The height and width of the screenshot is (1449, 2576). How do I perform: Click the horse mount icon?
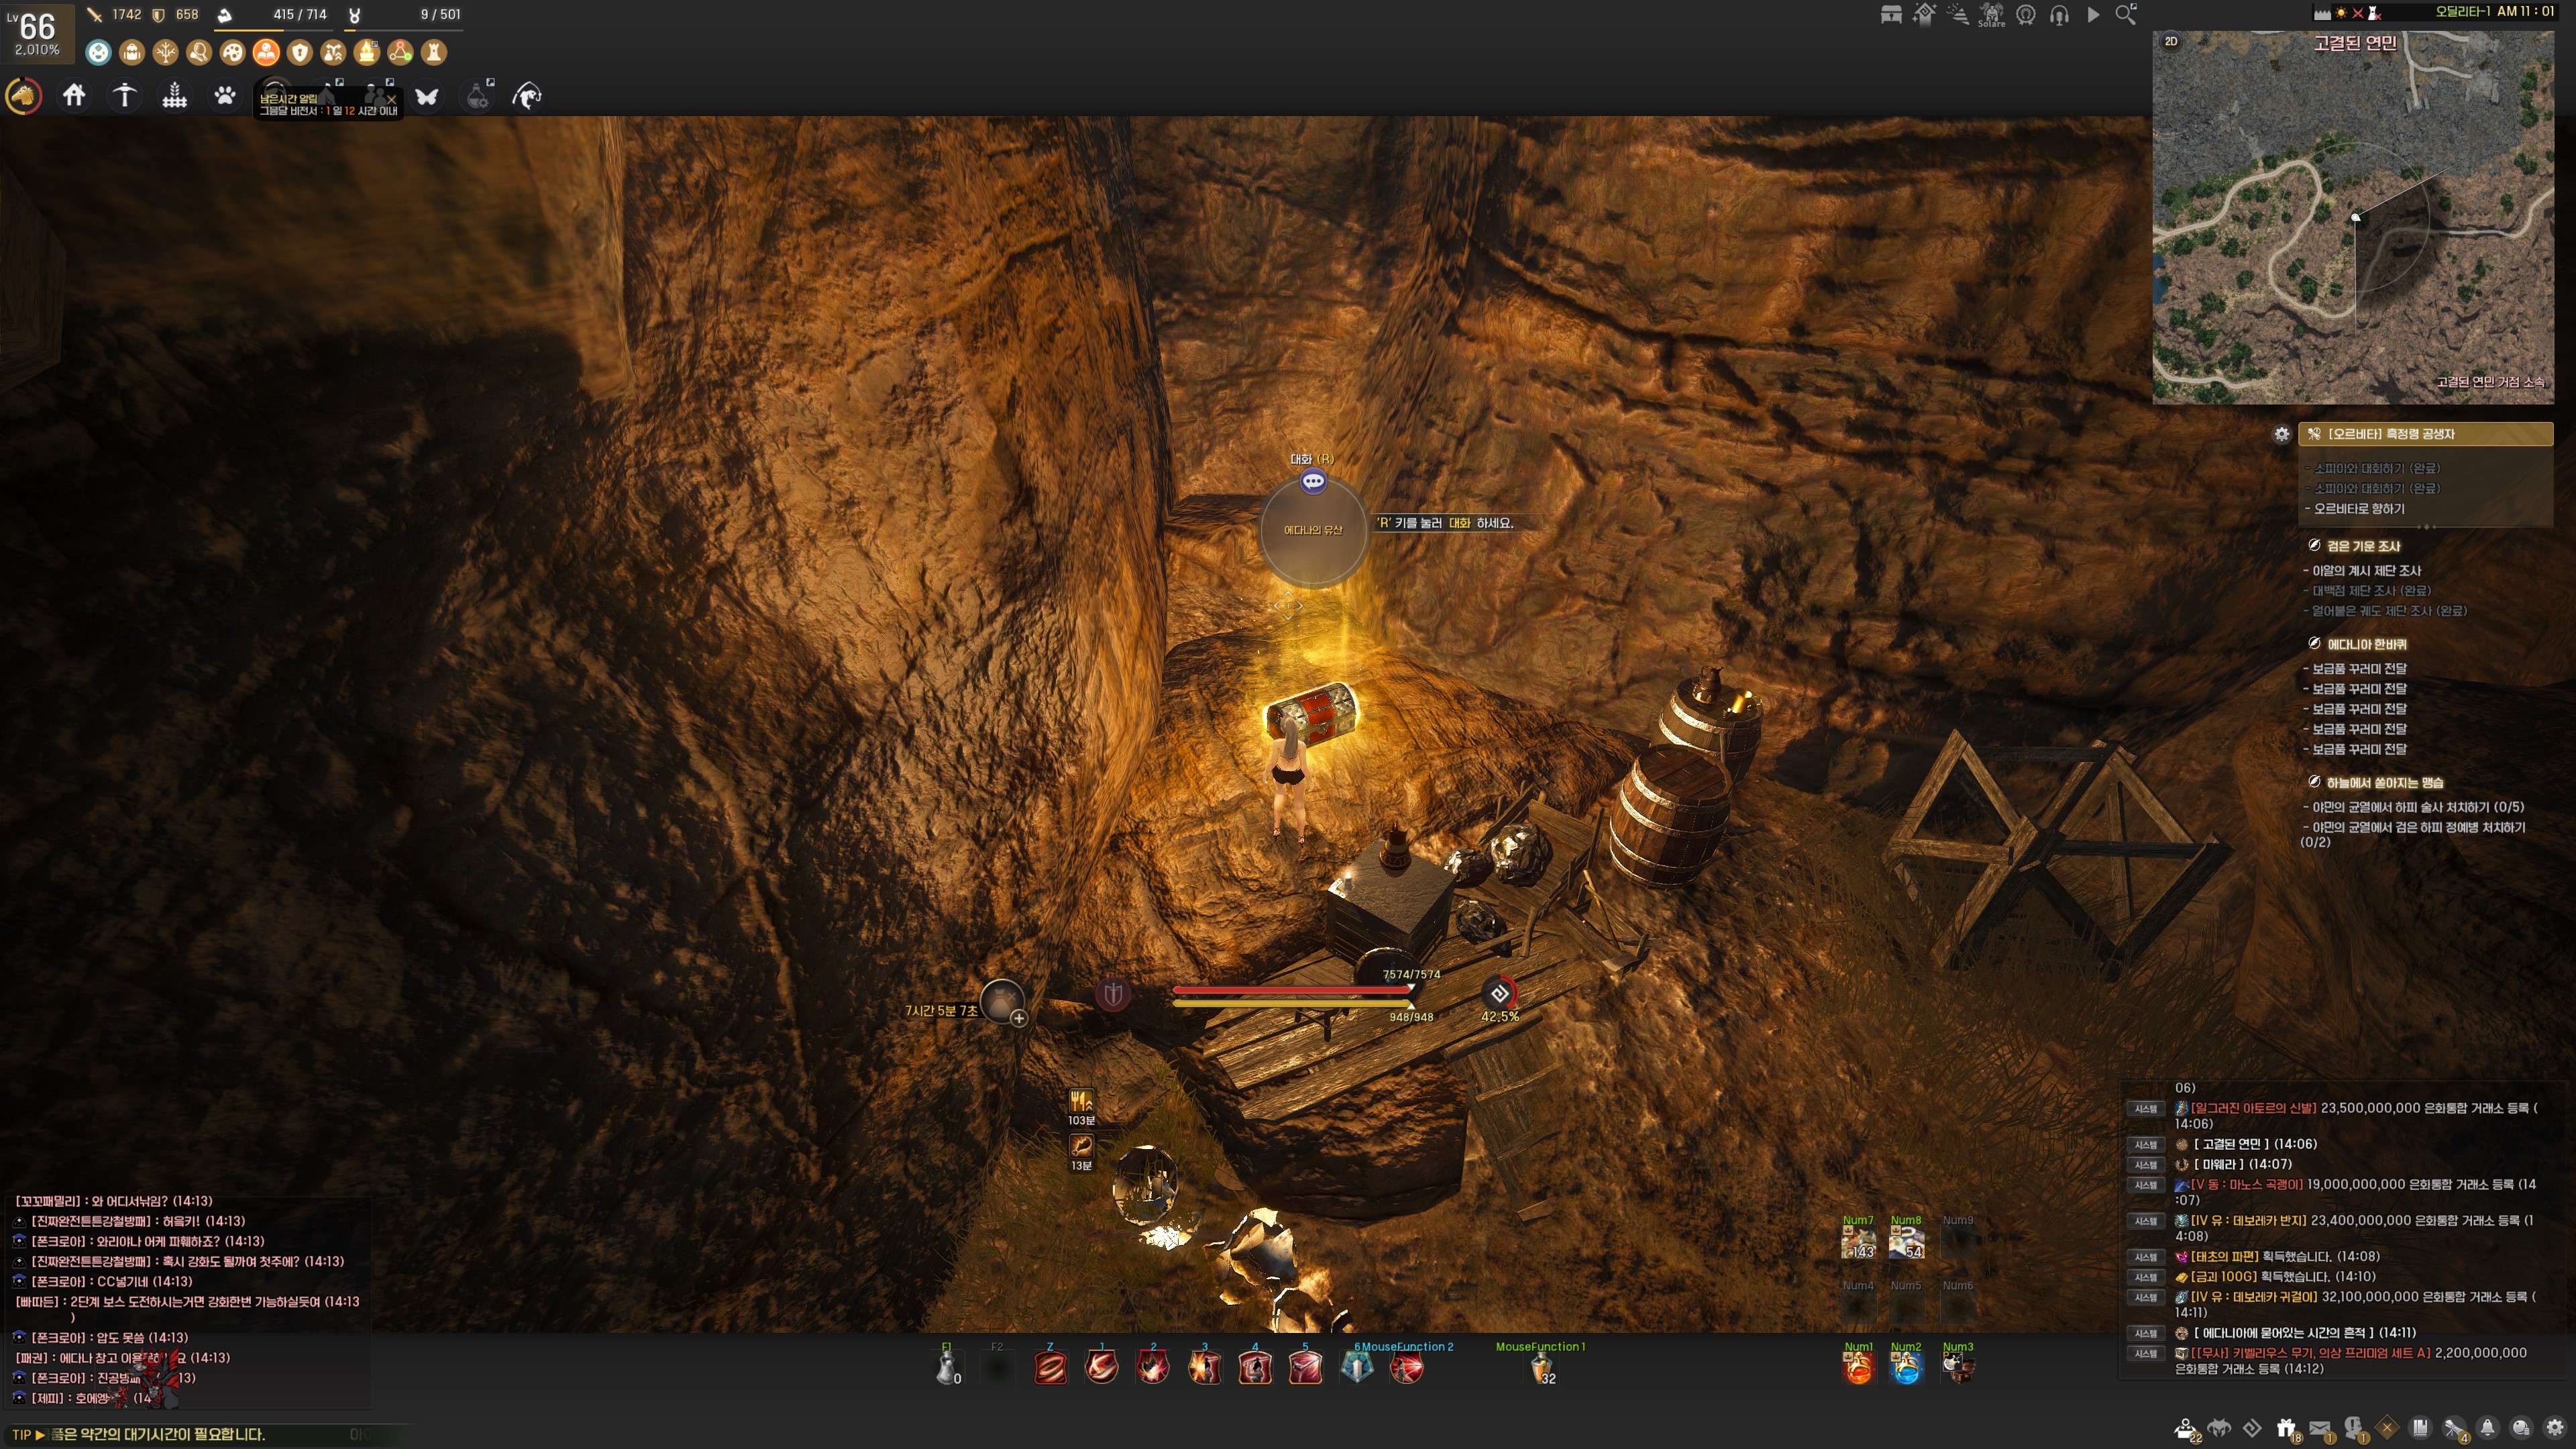tap(23, 96)
